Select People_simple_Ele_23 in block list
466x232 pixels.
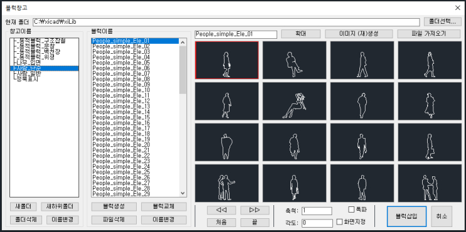(x=135, y=161)
